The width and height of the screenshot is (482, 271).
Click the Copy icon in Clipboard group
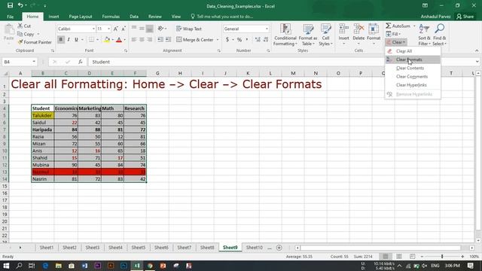(x=20, y=34)
